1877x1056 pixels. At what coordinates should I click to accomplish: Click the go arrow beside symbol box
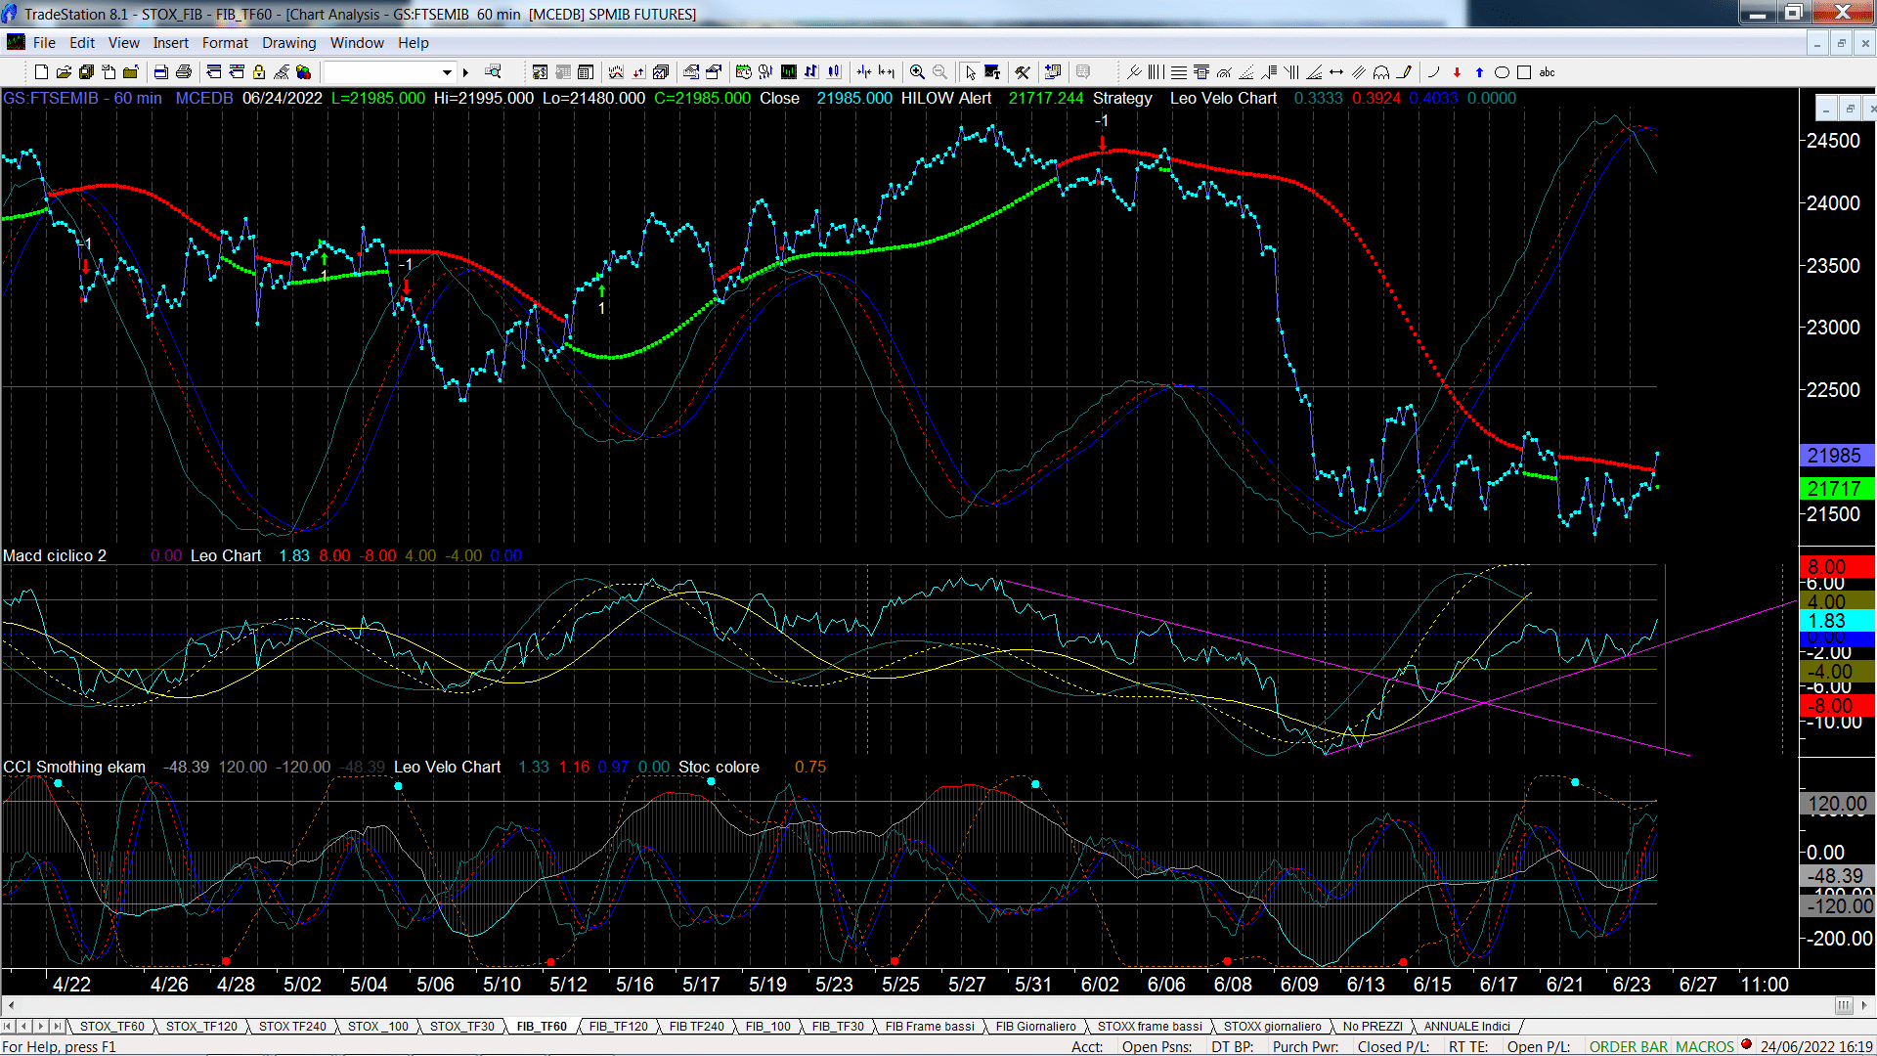pos(466,72)
